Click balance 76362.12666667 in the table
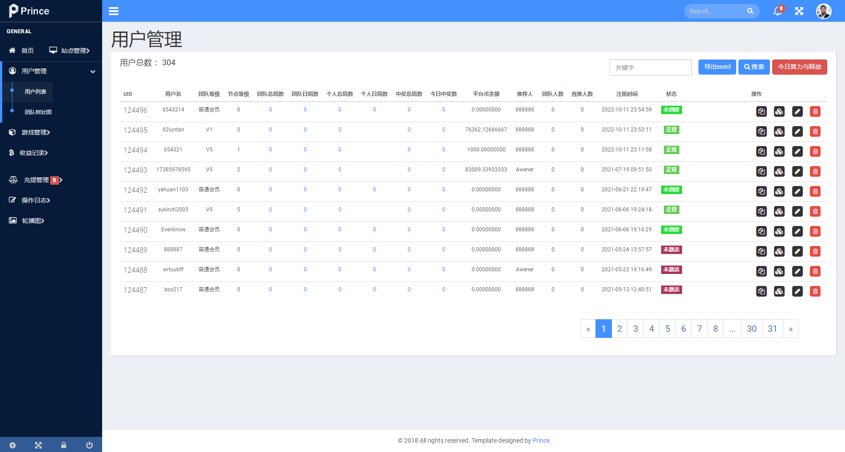 point(486,130)
